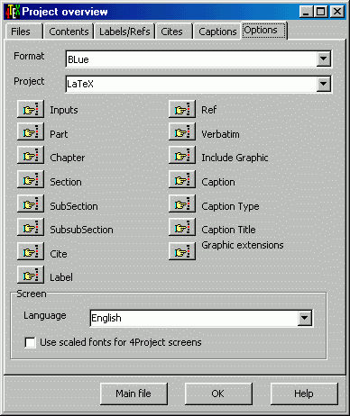Click the icon button beside SubsubSection

31,228
